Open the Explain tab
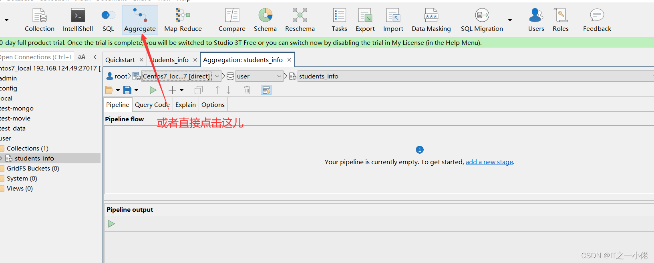This screenshot has width=654, height=263. tap(185, 104)
